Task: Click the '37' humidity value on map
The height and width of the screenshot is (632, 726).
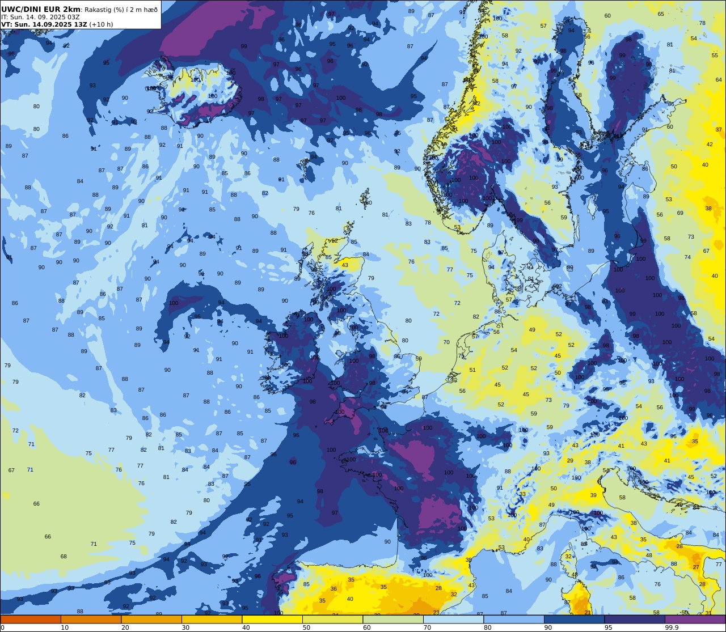Action: click(x=719, y=130)
